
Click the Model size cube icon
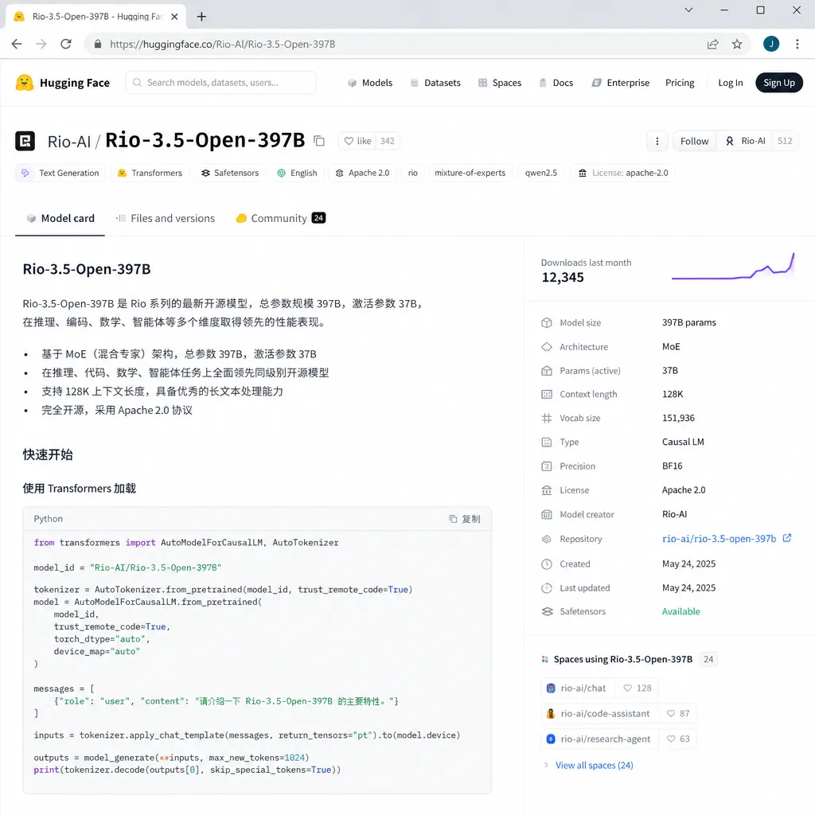pyautogui.click(x=546, y=322)
